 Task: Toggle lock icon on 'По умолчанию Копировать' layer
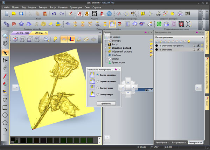tap(194, 46)
